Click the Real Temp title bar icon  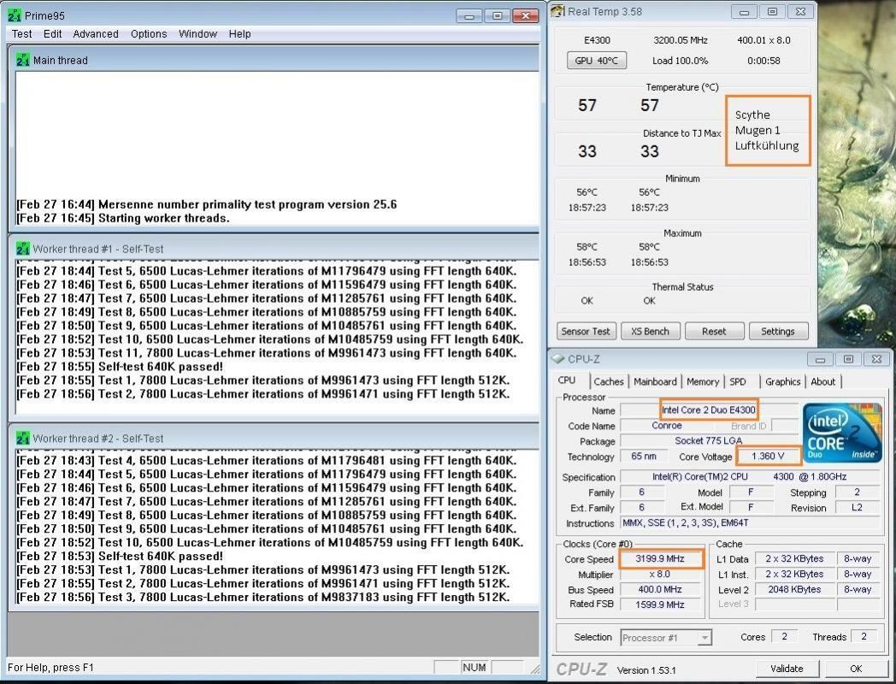tap(557, 11)
